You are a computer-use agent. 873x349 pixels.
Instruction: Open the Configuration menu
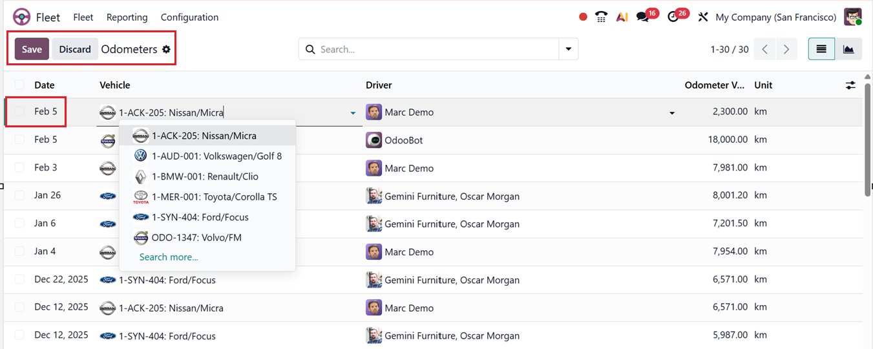coord(189,17)
